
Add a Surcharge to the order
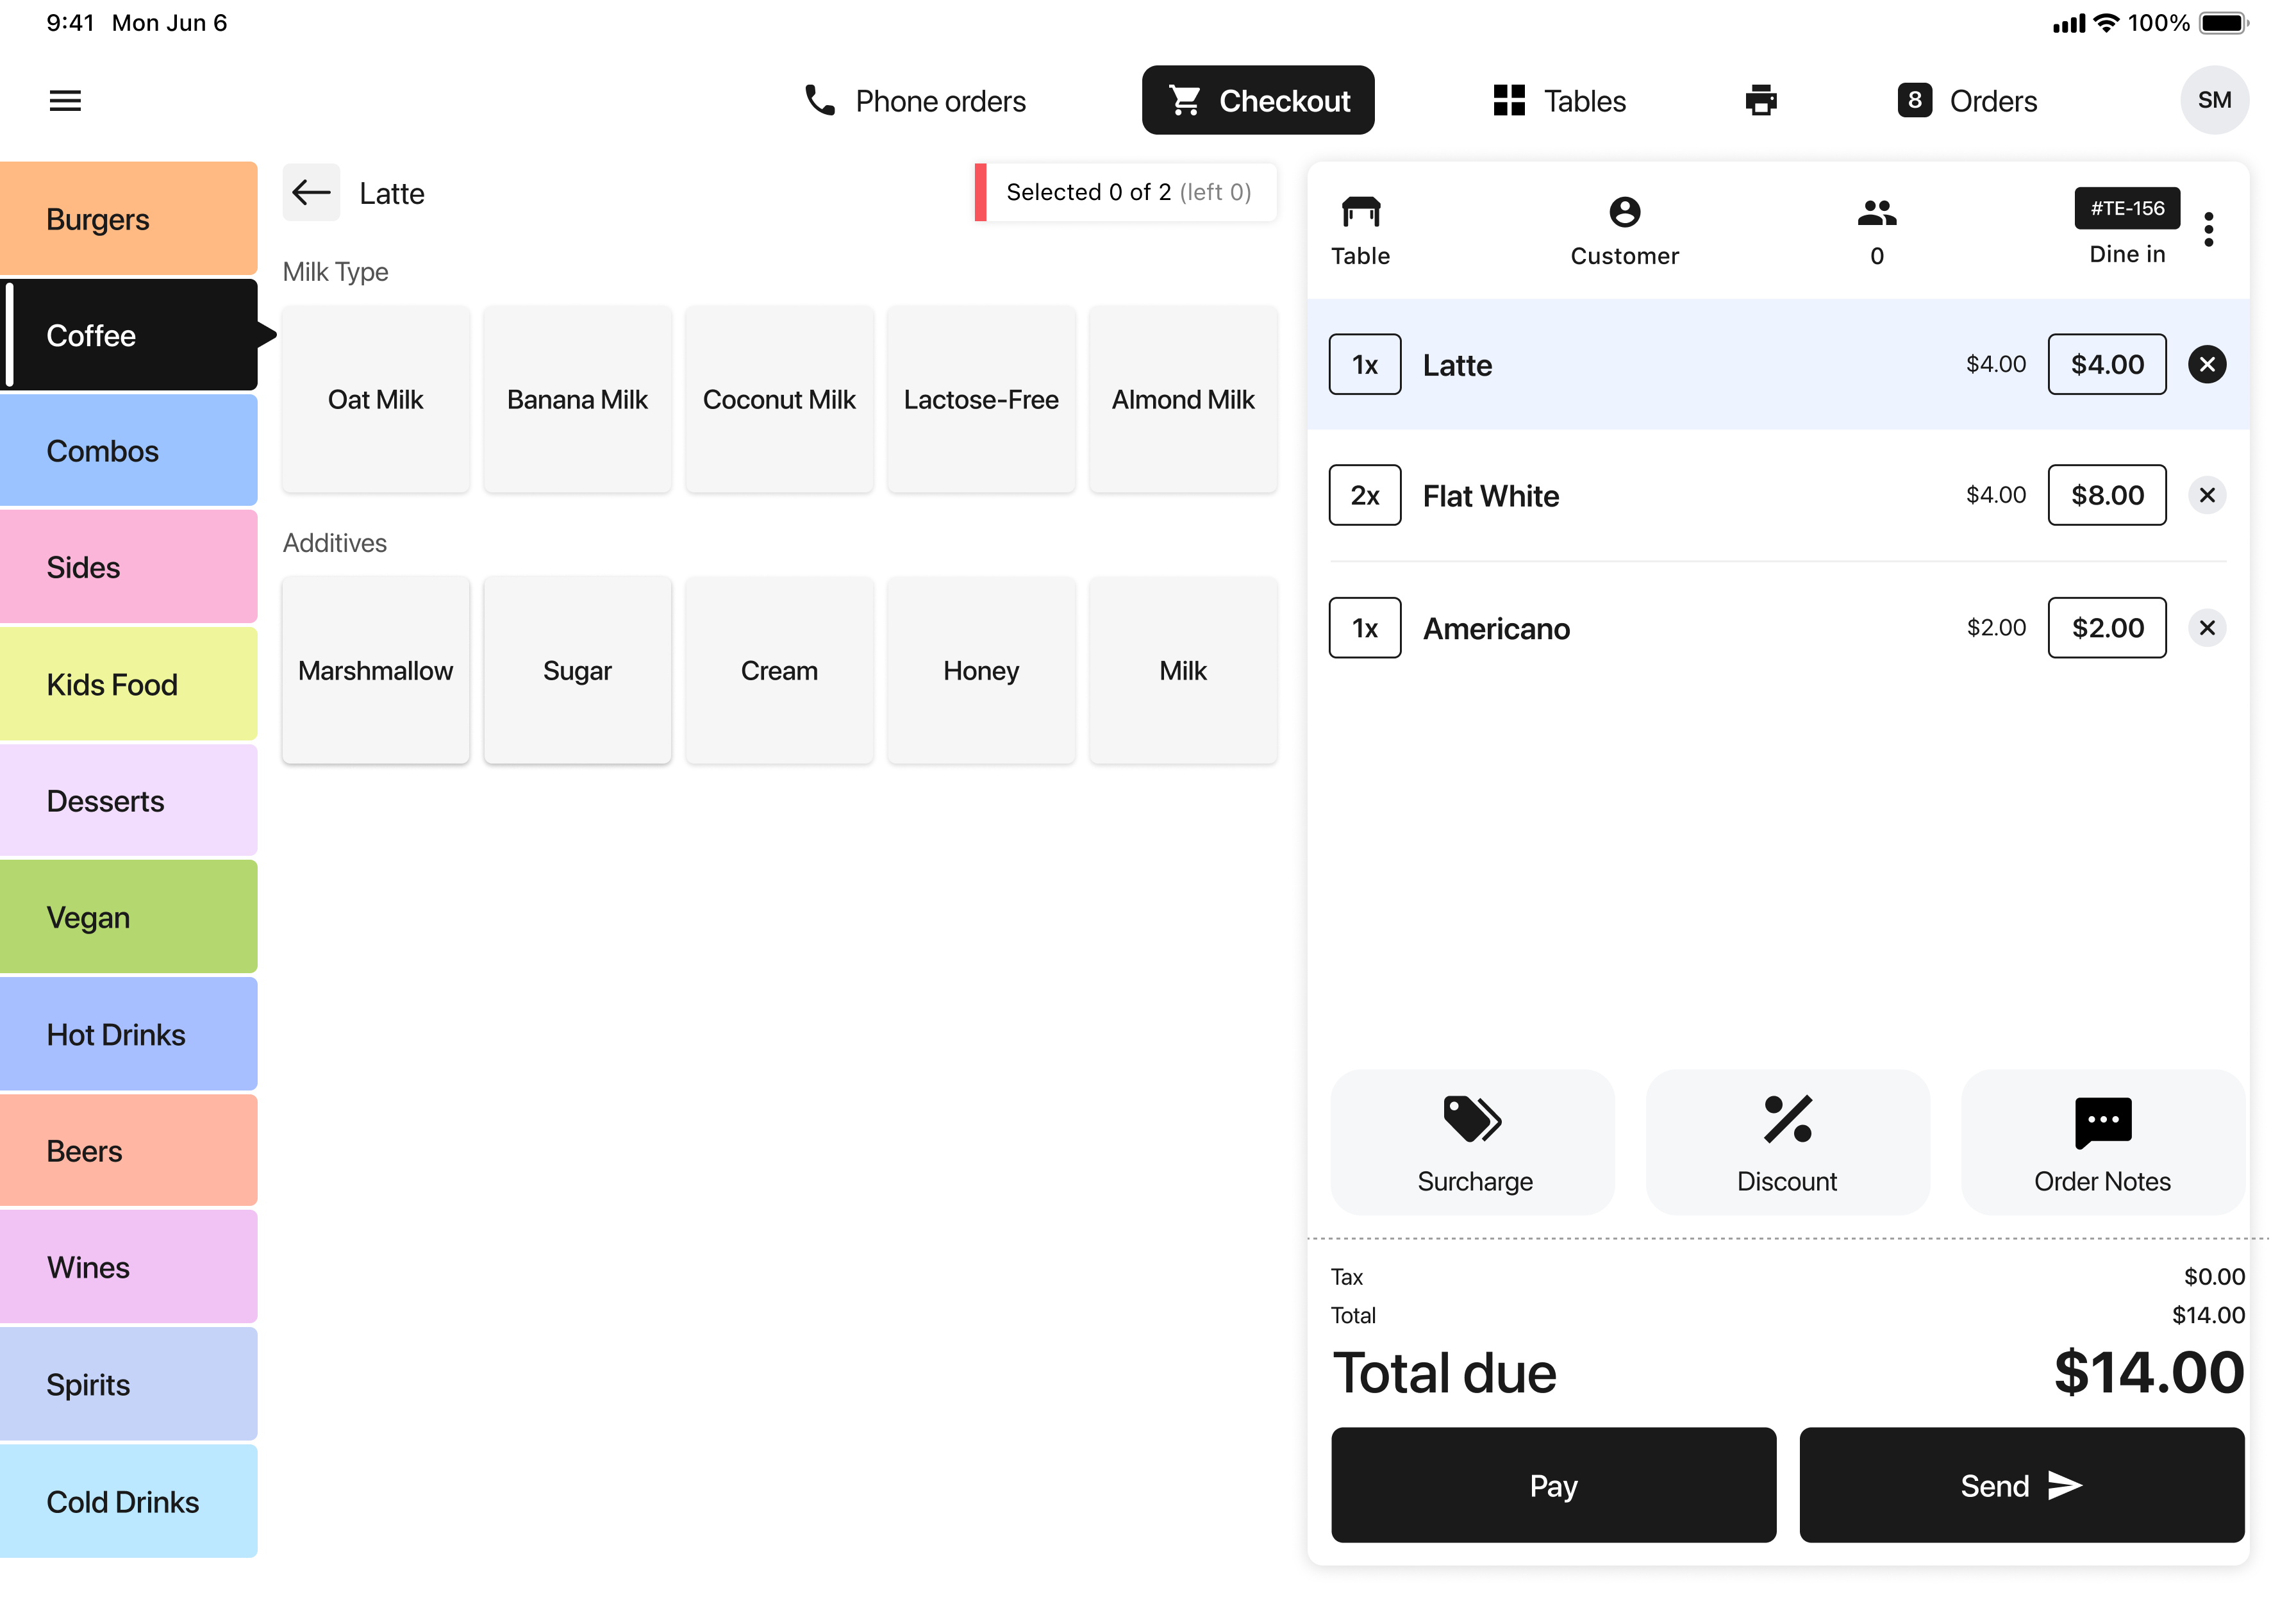click(x=1473, y=1143)
